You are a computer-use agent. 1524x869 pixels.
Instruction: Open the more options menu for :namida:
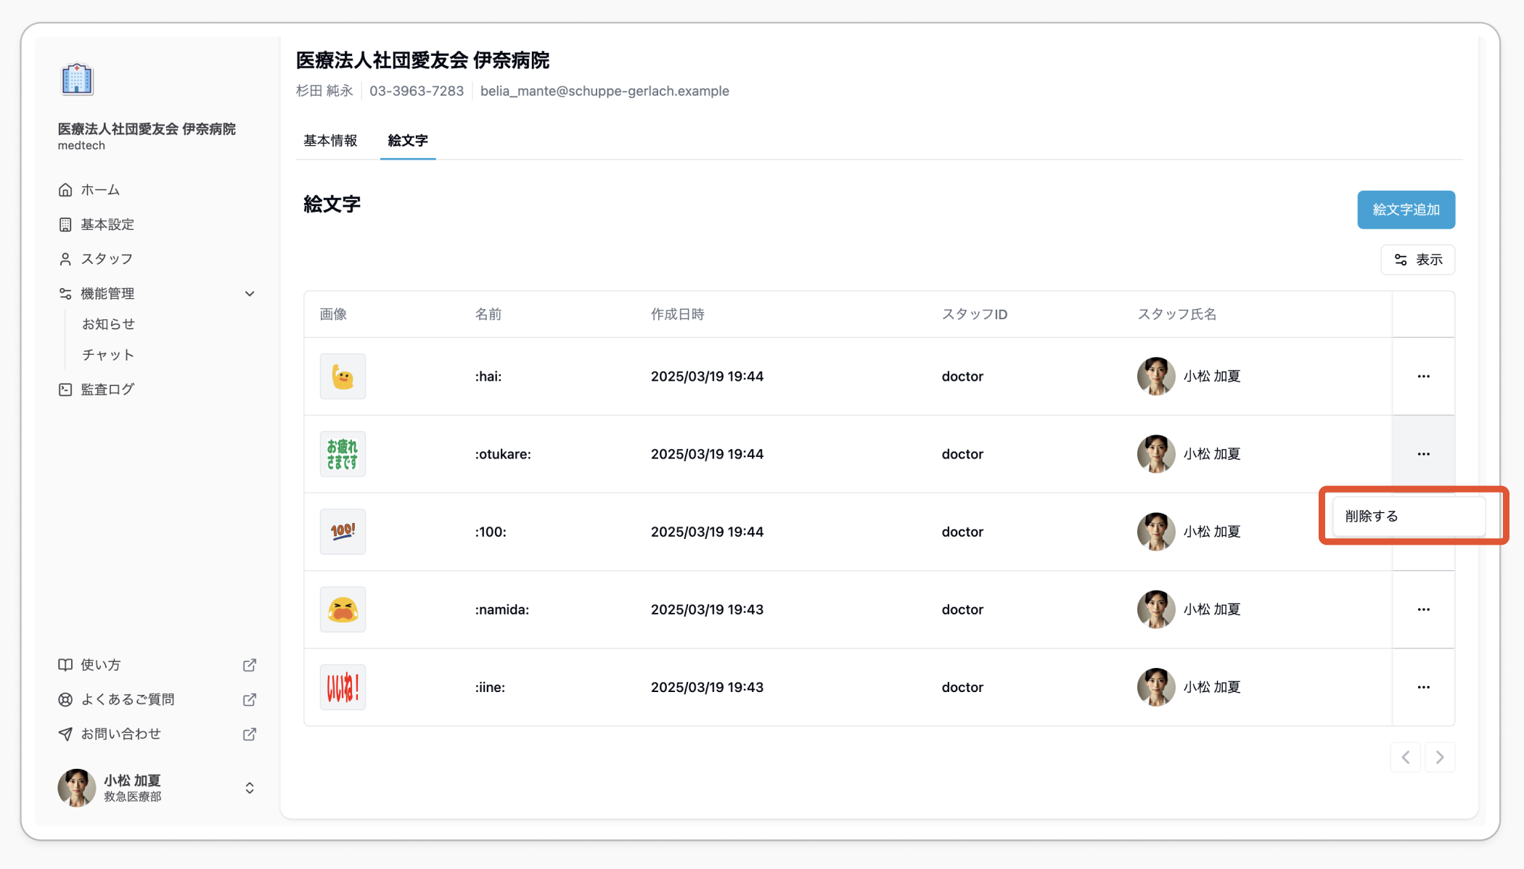1423,609
